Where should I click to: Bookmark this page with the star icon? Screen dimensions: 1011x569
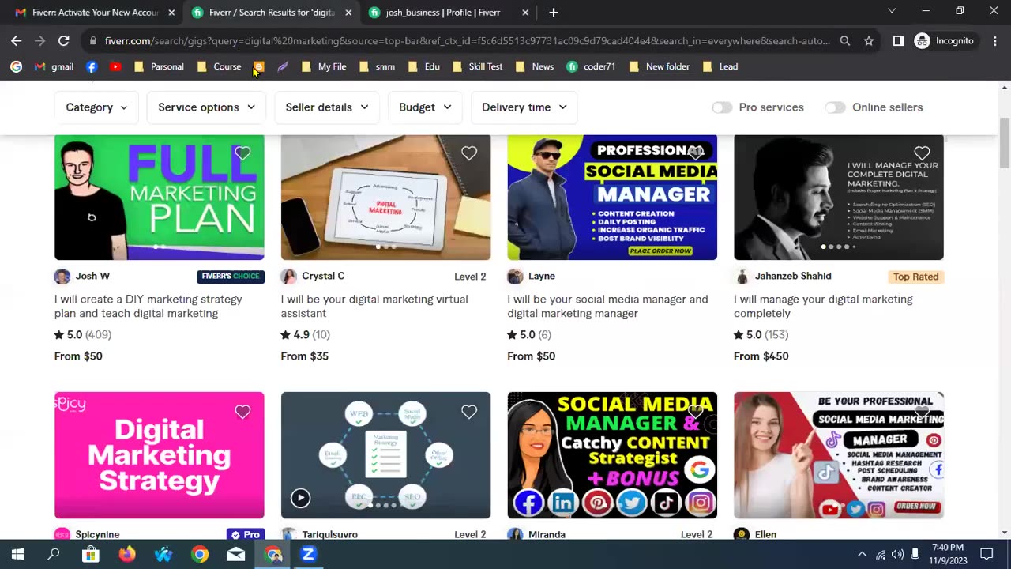(x=869, y=40)
